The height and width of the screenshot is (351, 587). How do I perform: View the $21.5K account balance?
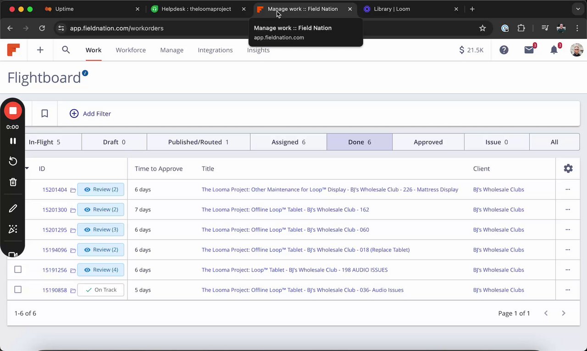point(471,50)
